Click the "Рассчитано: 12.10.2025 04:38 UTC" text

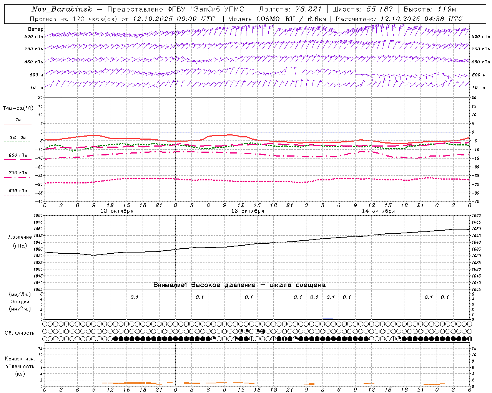tap(399, 19)
